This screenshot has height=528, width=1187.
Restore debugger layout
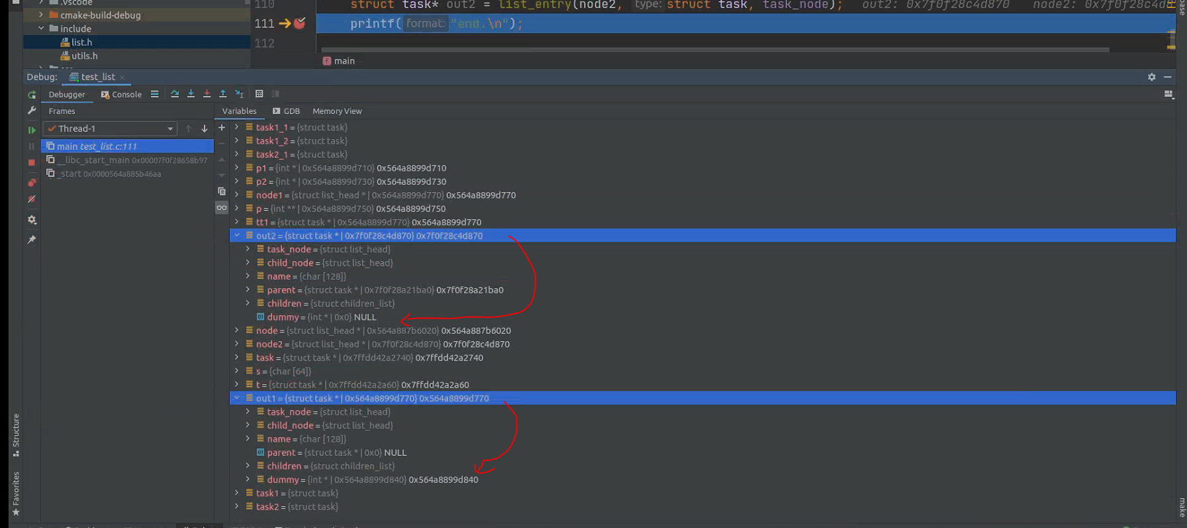click(x=1168, y=94)
